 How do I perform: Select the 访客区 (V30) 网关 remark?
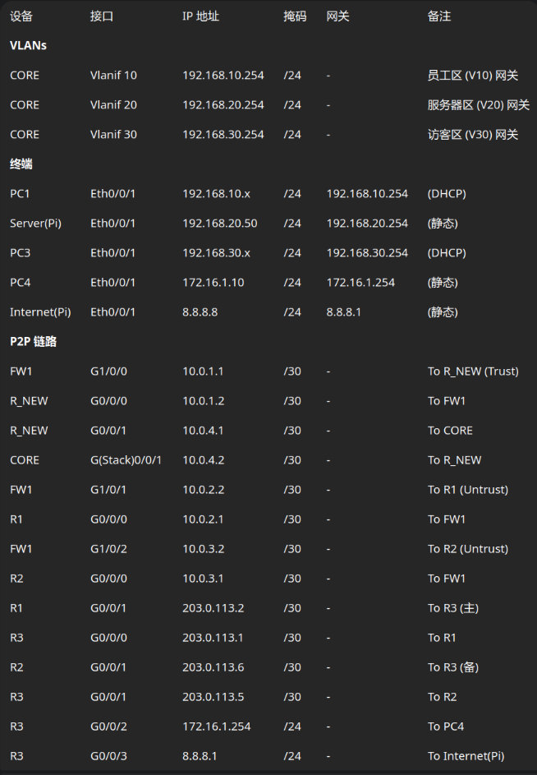click(473, 135)
